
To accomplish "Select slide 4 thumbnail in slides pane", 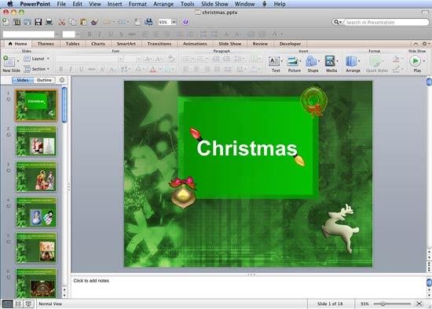I will pos(36,213).
